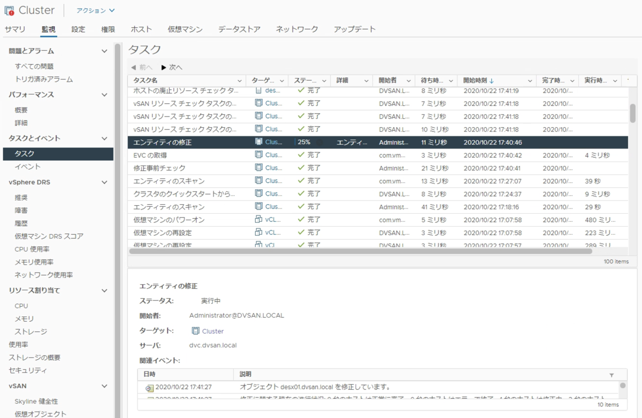Click cluster icon in 修正事前チェック row

coord(259,168)
